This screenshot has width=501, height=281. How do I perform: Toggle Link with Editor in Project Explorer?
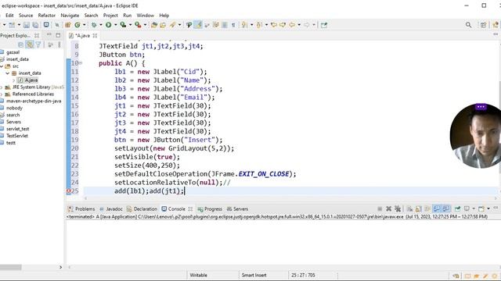coord(30,44)
